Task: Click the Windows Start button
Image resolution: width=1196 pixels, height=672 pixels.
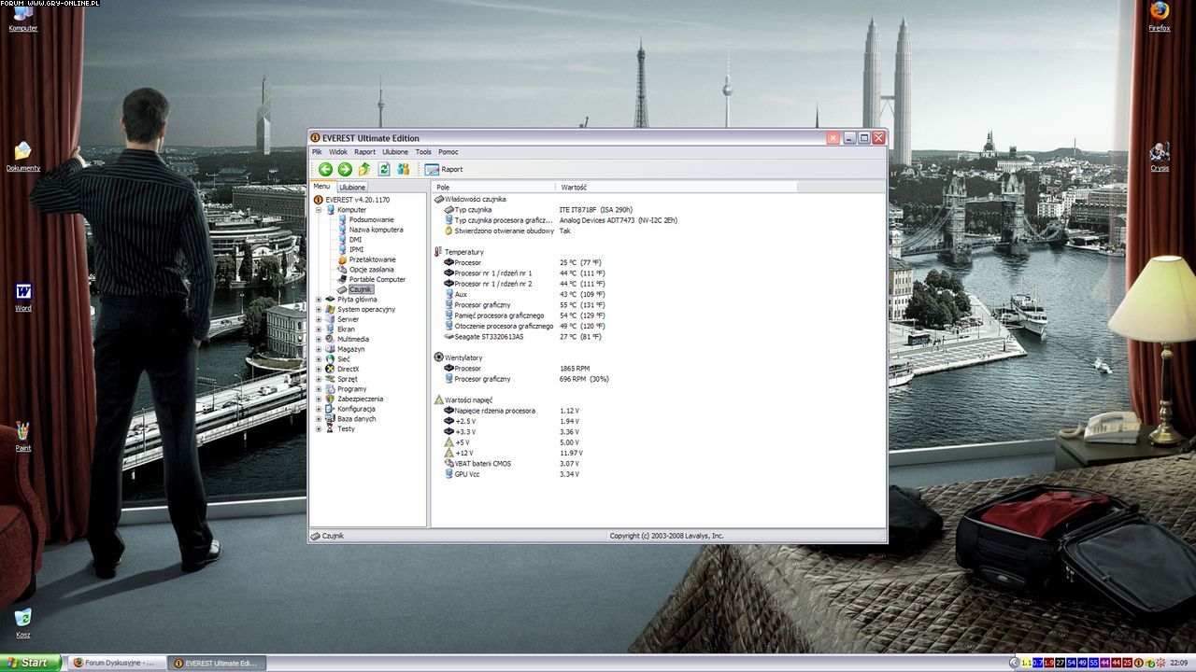Action: [x=30, y=663]
